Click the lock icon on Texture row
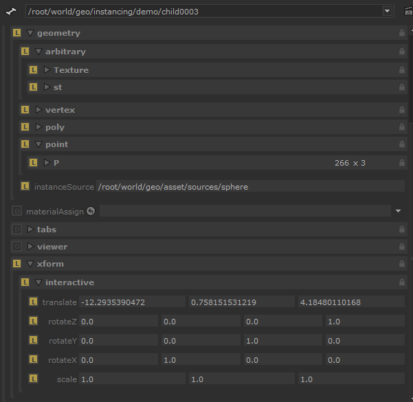Image resolution: width=413 pixels, height=402 pixels. pyautogui.click(x=402, y=70)
